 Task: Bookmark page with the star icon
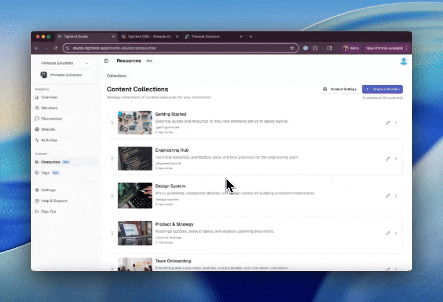(x=292, y=48)
